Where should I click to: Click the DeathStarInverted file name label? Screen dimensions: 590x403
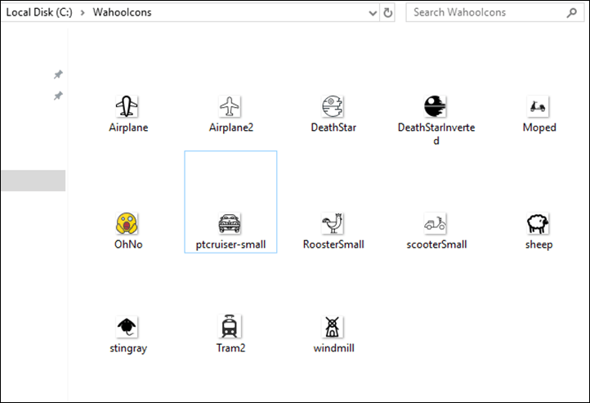pos(436,134)
